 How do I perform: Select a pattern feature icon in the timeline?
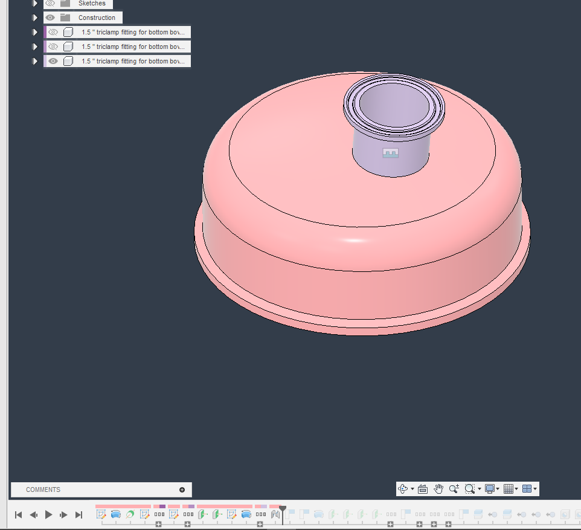pyautogui.click(x=159, y=514)
